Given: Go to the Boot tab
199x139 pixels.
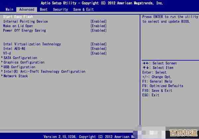Looking at the screenshot, I should 43,10.
